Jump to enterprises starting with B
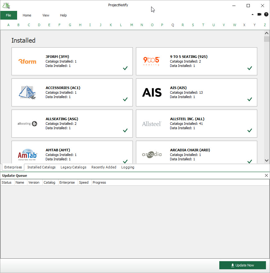This screenshot has width=270, height=273. coord(18,25)
